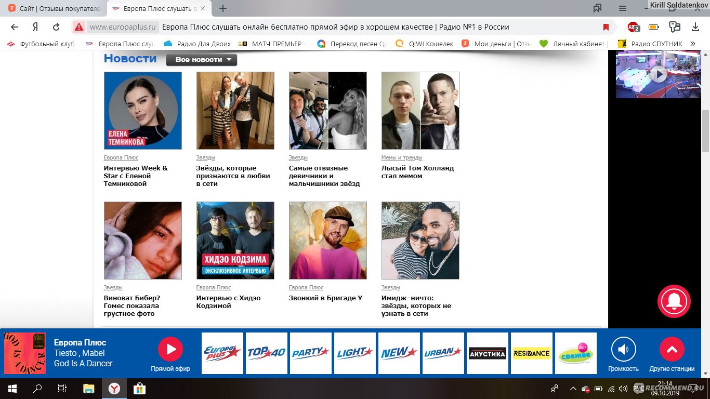
Task: Open Звонкий в Бригаде У article
Action: 325,298
